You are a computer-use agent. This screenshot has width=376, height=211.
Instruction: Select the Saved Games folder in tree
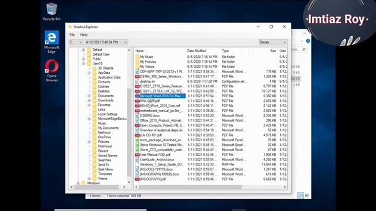click(x=108, y=155)
